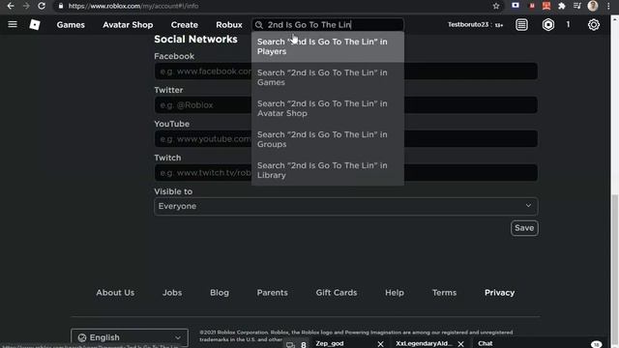Viewport: 619px width, 348px height.
Task: Open the Chrome profile avatar
Action: coord(593,6)
